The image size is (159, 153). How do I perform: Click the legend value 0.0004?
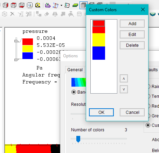point(46,38)
